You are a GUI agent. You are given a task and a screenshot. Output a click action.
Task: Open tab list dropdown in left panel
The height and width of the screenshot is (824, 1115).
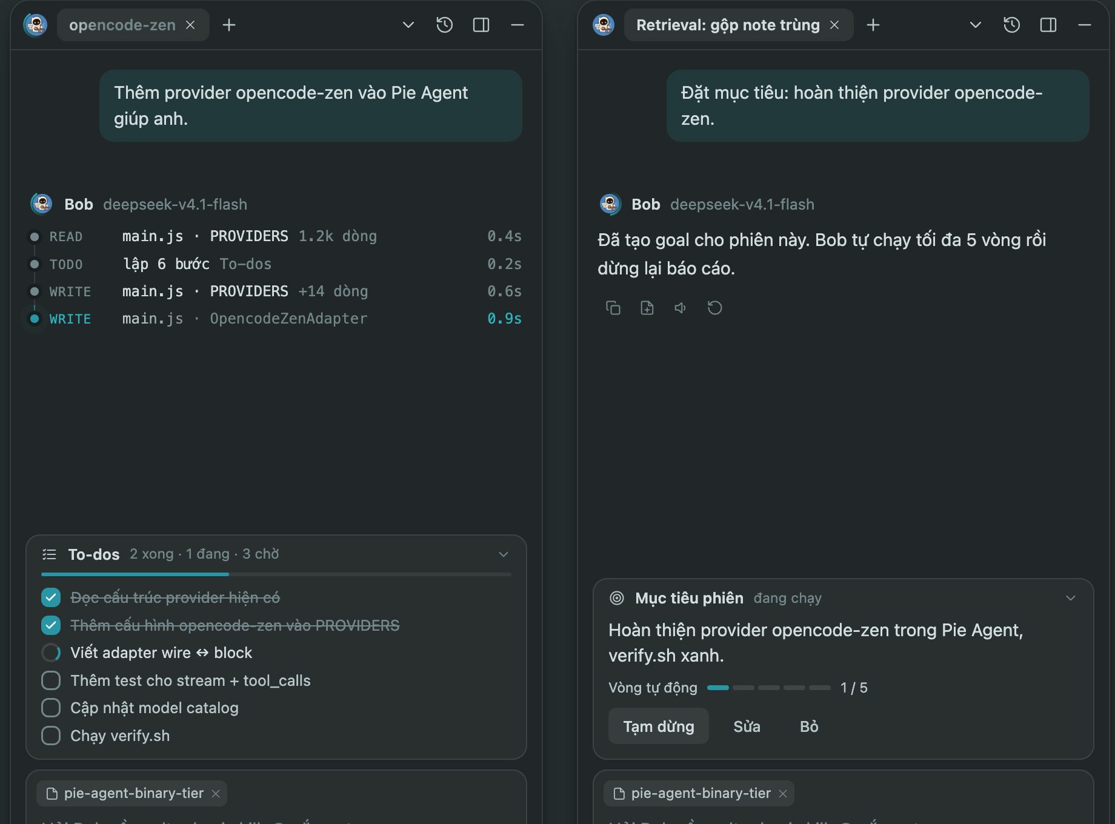(408, 25)
